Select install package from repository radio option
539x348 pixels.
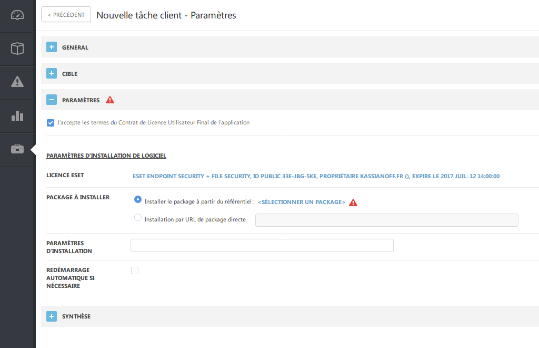tap(138, 200)
